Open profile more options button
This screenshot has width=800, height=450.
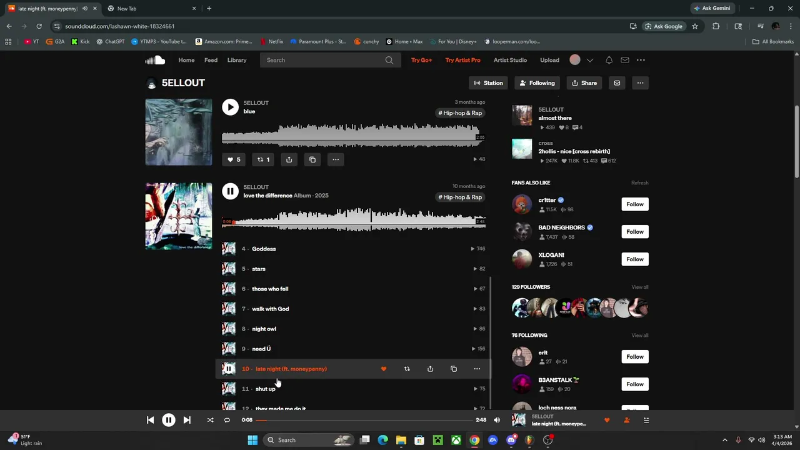[640, 83]
